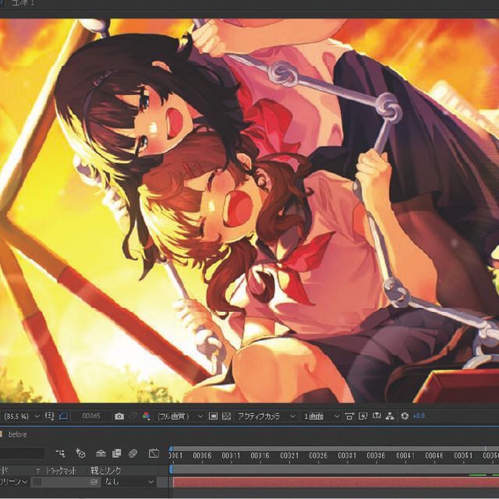Click the show snapshot icon
Screen dimensions: 499x499
pyautogui.click(x=133, y=416)
